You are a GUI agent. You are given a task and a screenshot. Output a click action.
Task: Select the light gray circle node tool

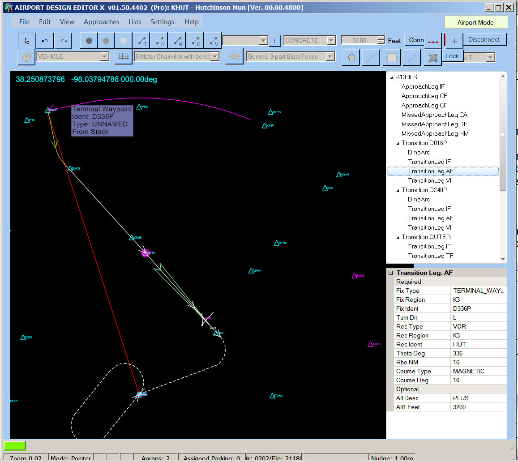[124, 41]
